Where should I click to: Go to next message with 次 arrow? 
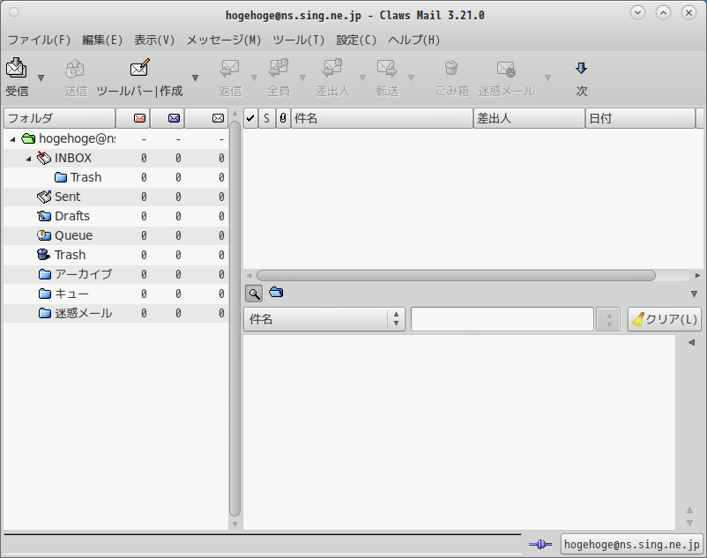[581, 69]
